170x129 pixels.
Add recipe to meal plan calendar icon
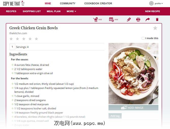pyautogui.click(x=111, y=19)
